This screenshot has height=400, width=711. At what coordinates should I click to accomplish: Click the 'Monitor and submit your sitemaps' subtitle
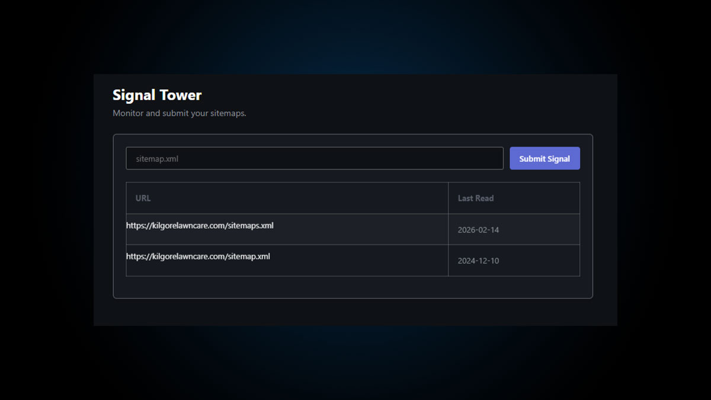coord(179,113)
